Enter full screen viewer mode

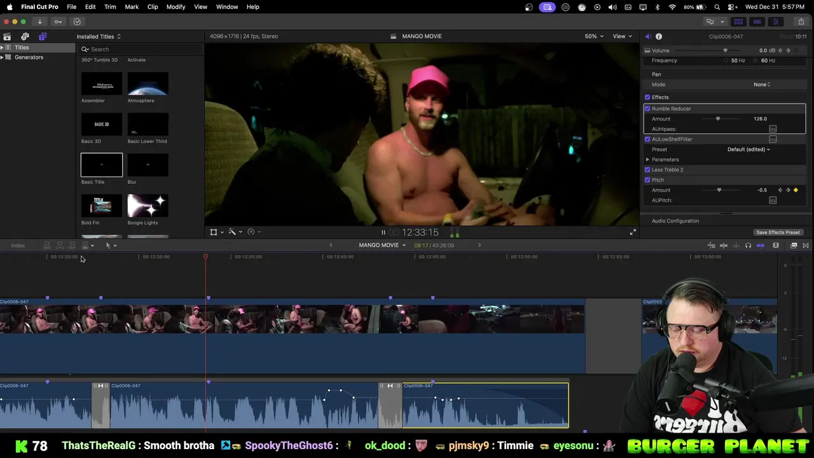(x=633, y=232)
